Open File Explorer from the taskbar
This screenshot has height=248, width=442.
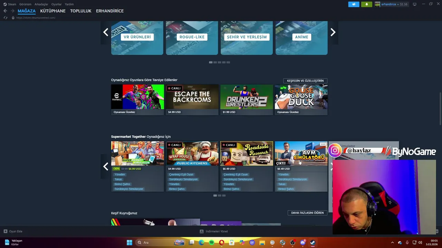tap(262, 242)
